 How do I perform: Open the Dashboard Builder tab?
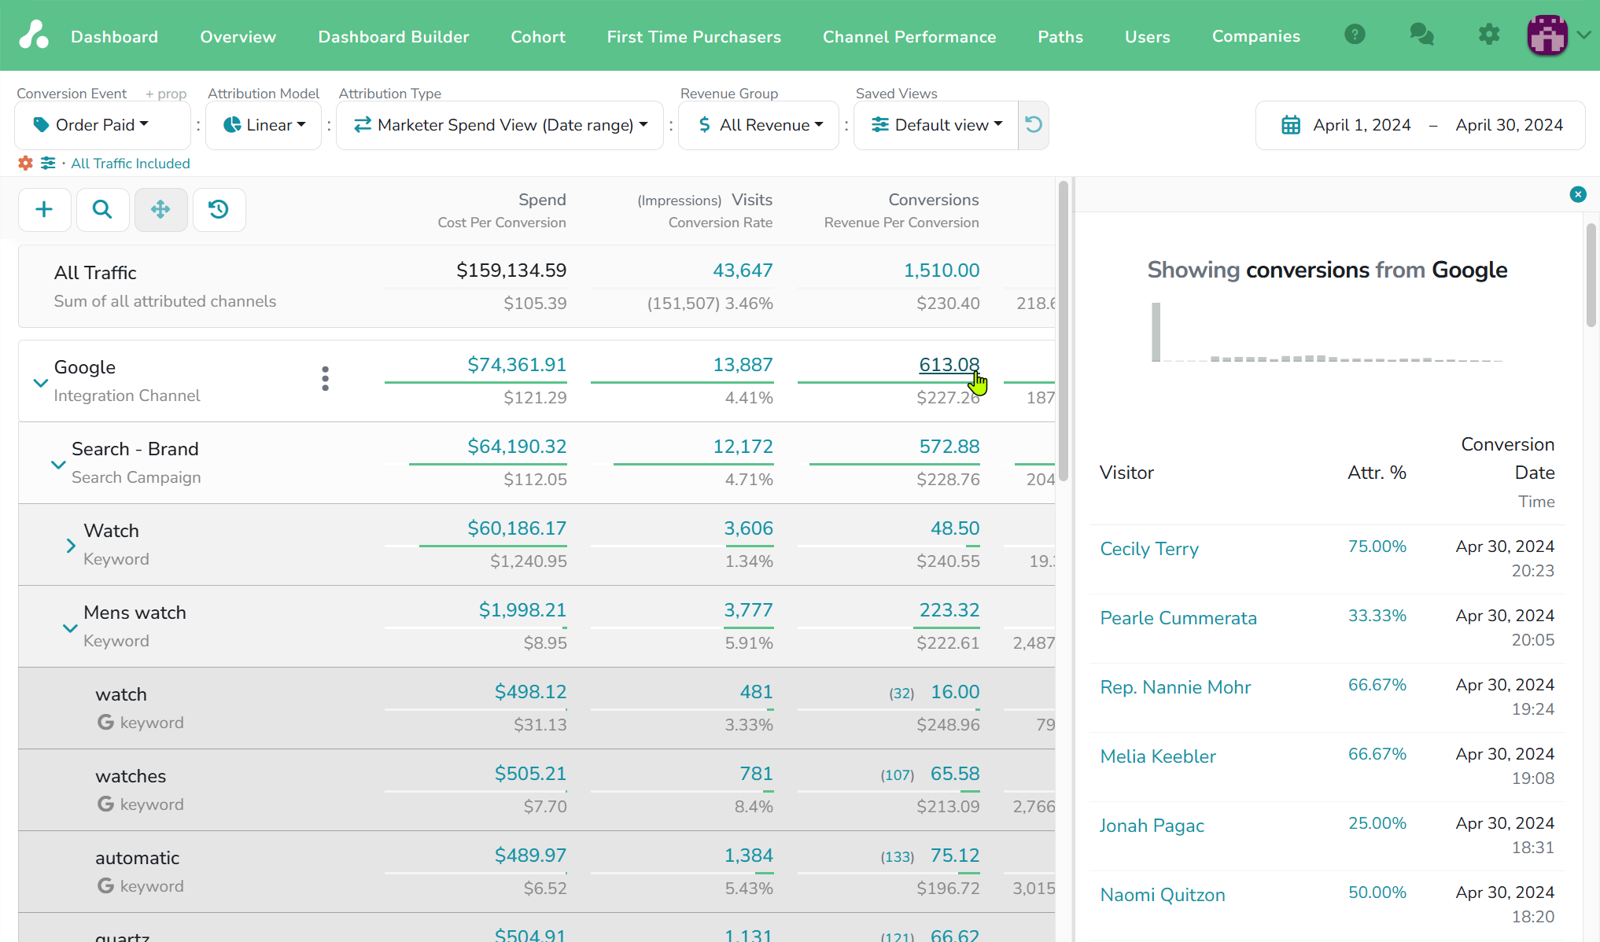(393, 37)
